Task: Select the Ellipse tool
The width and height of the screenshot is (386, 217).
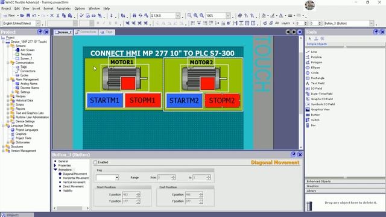Action: pyautogui.click(x=315, y=68)
